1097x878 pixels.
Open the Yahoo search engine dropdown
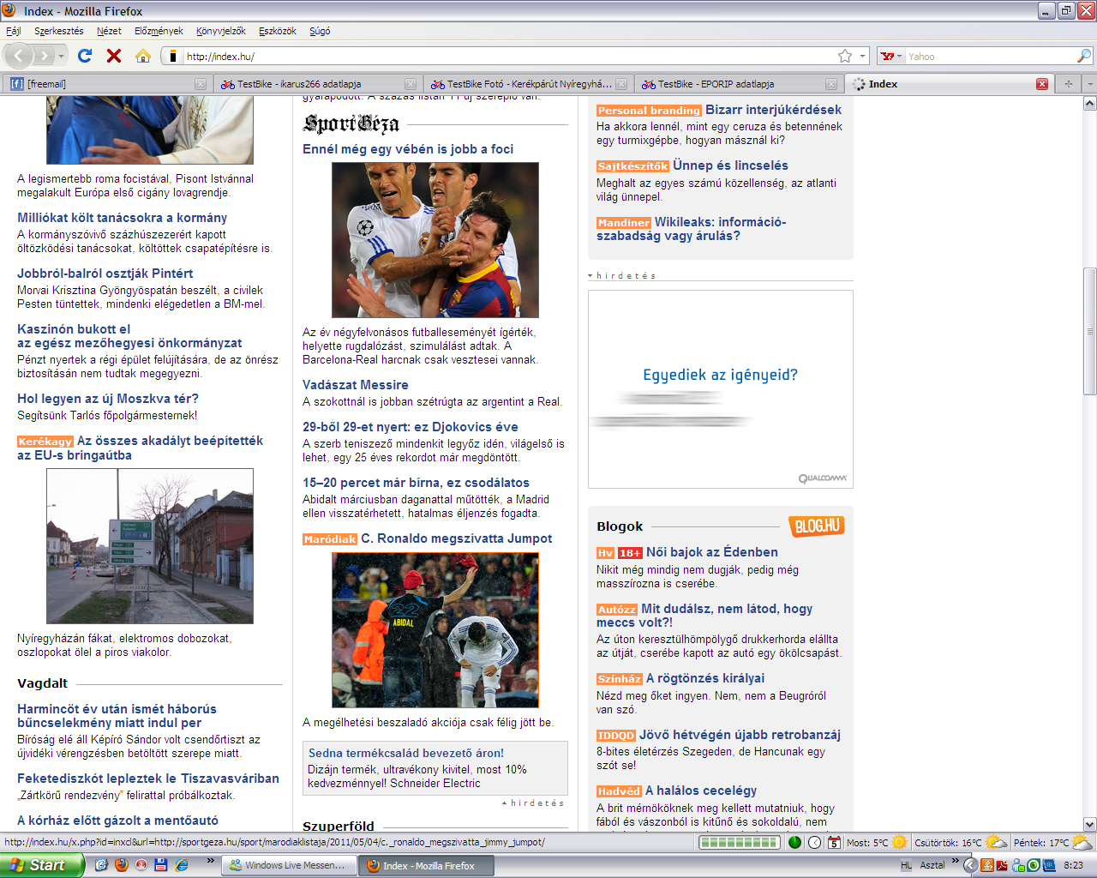pos(892,56)
